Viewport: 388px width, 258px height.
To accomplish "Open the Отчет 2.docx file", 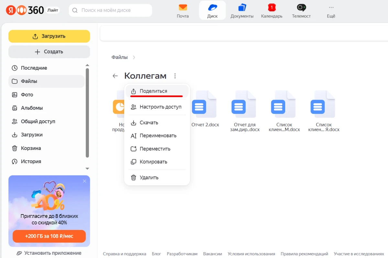I will coord(205,109).
